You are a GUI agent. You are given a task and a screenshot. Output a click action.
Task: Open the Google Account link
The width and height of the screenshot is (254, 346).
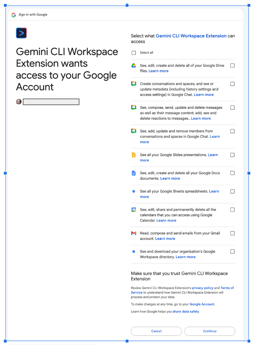(202, 304)
